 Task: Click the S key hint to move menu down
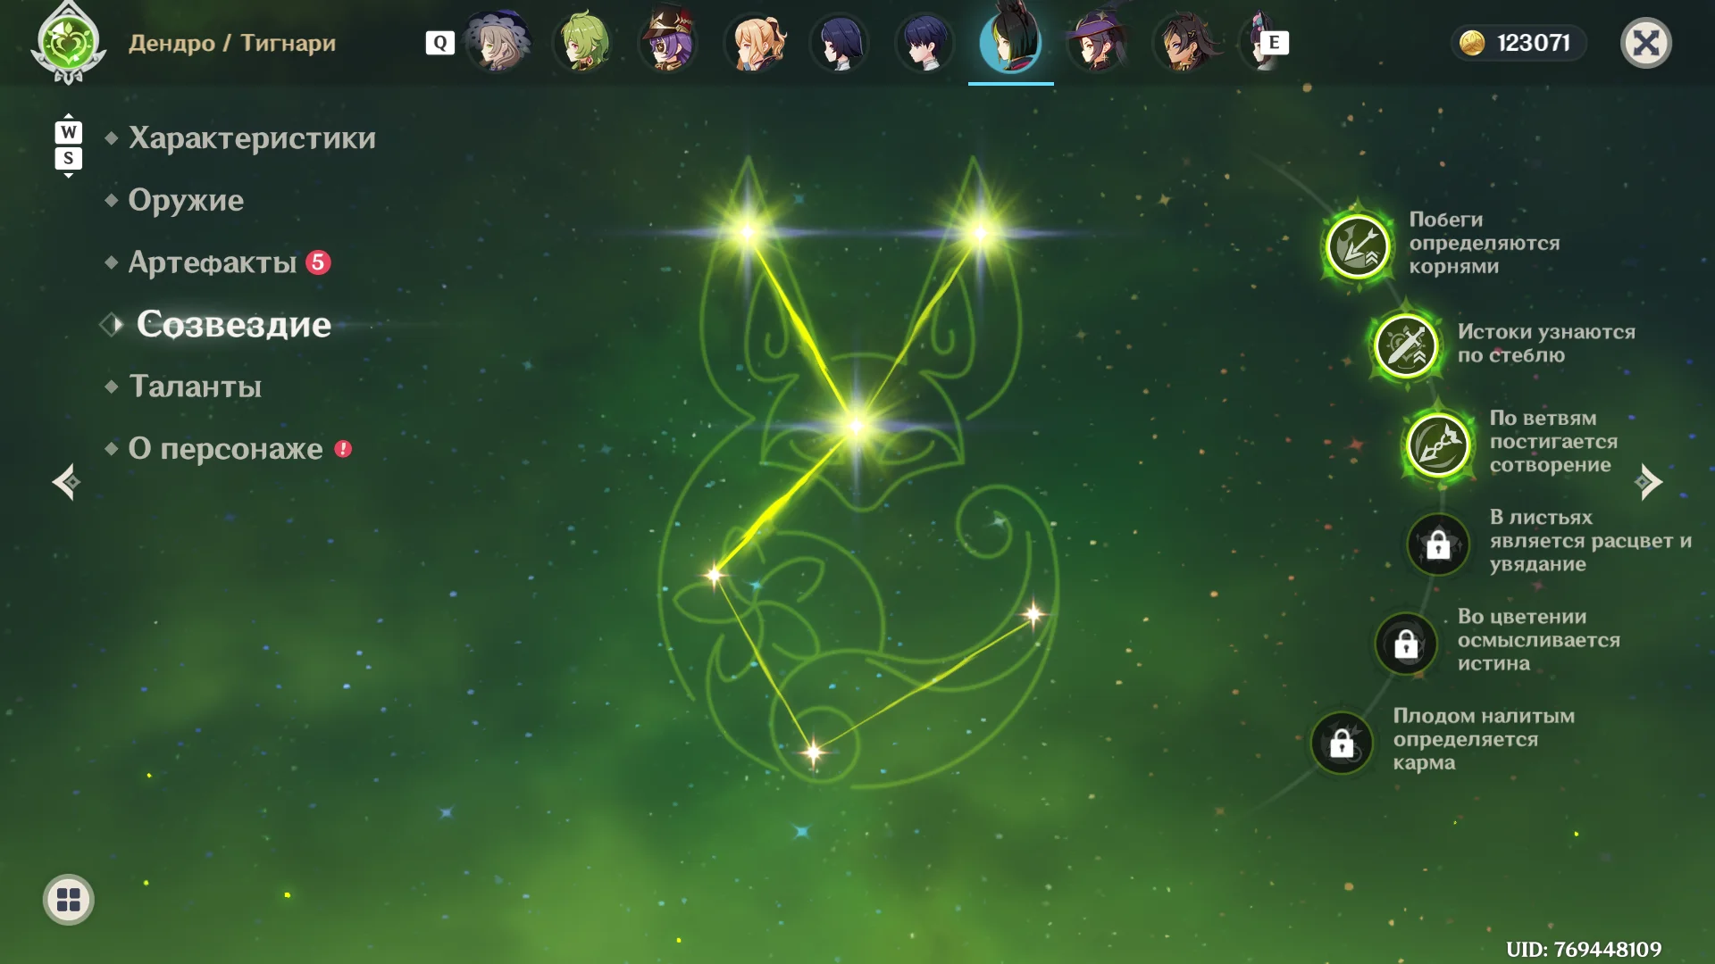click(x=69, y=159)
